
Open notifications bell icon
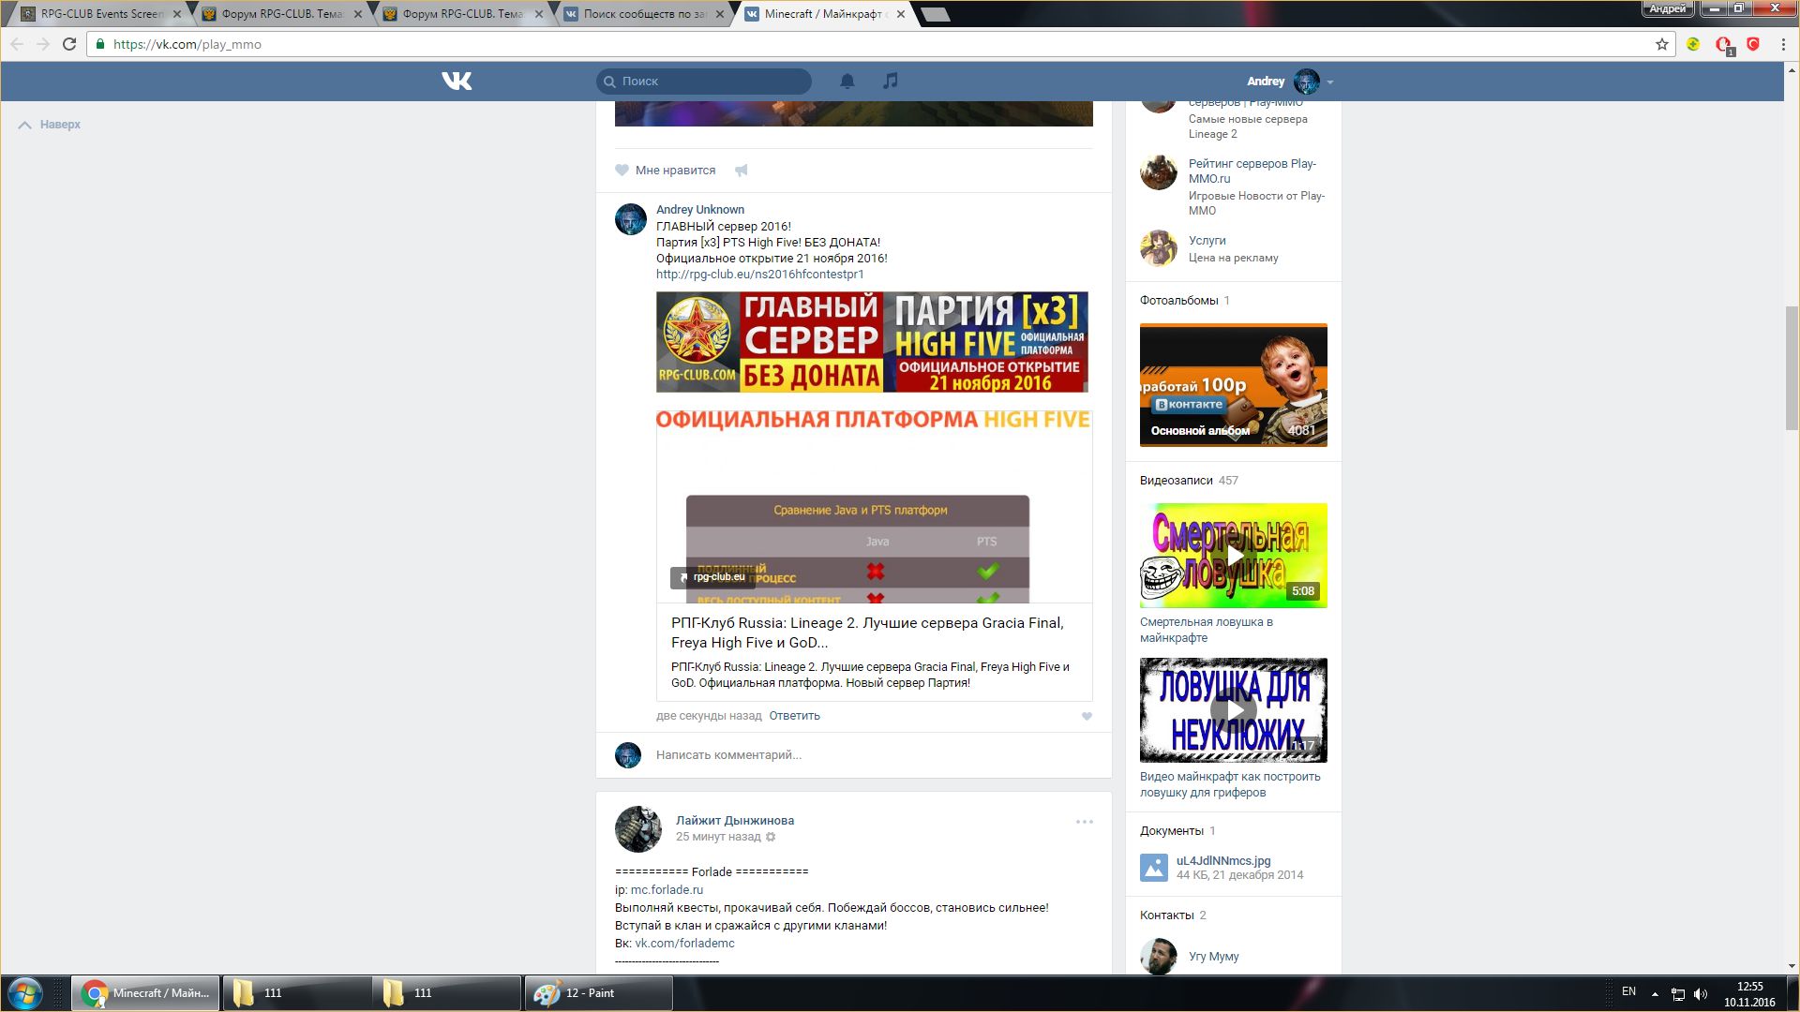847,82
